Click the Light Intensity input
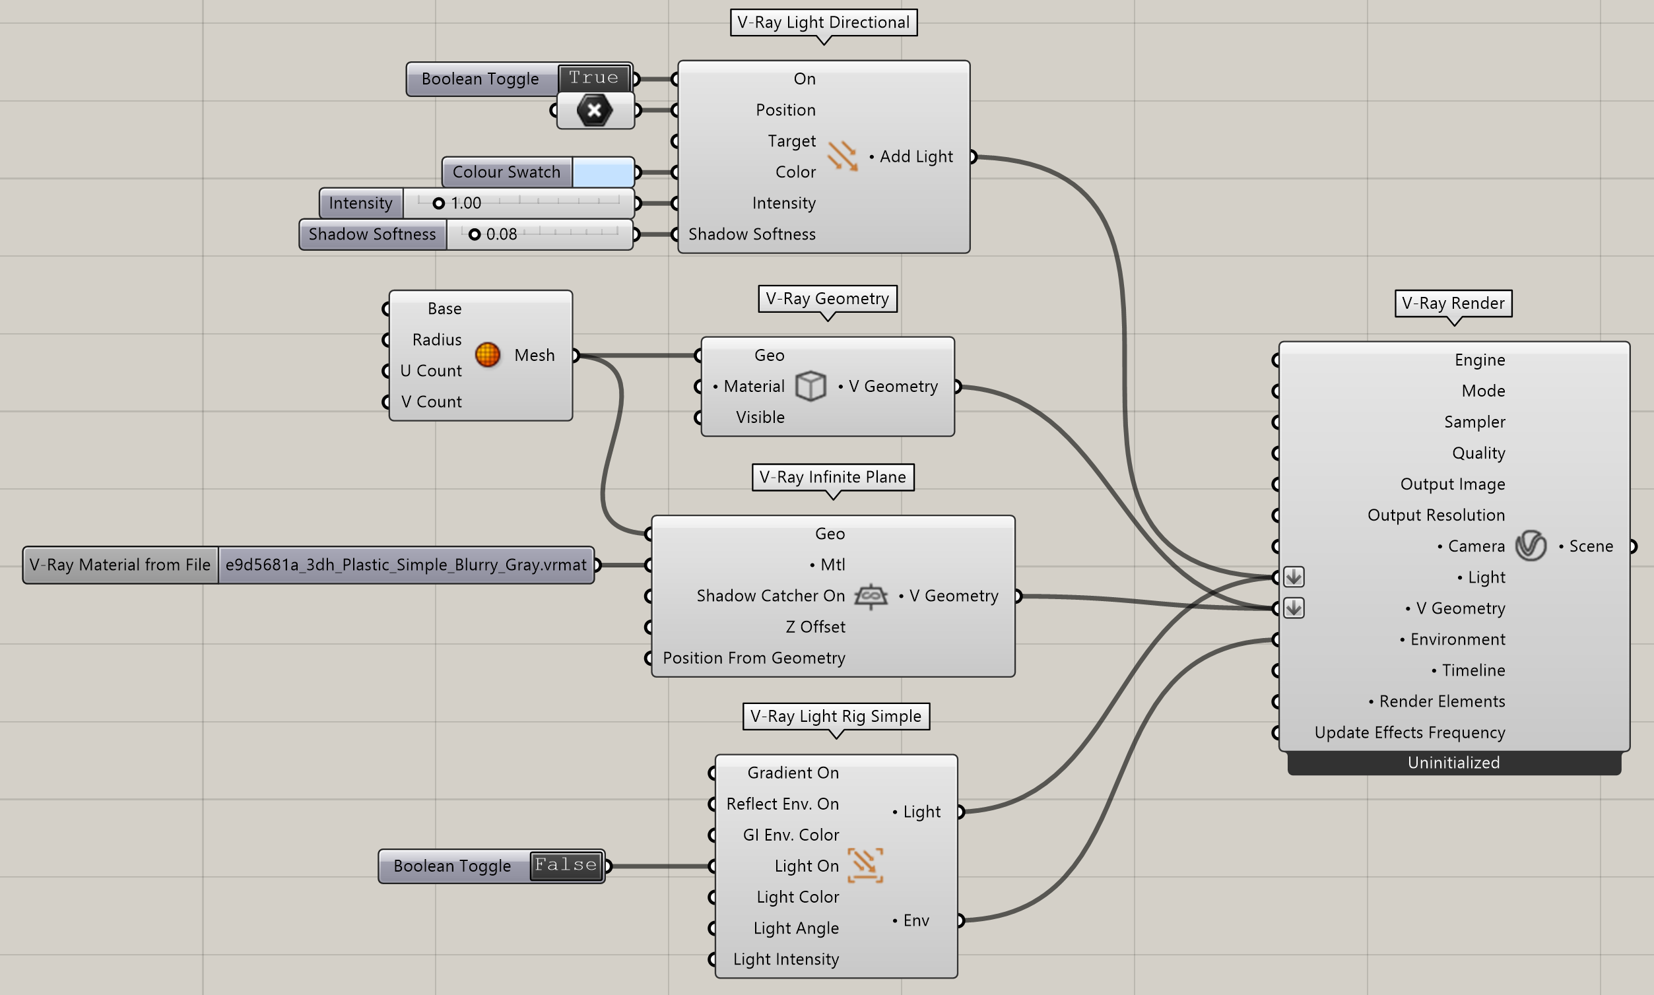The width and height of the screenshot is (1654, 995). (785, 959)
